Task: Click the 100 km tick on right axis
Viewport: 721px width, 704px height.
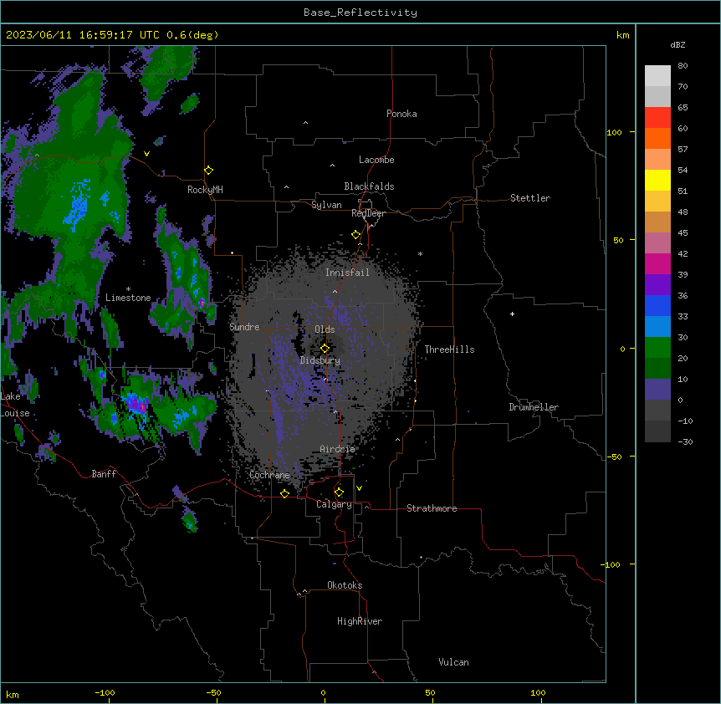Action: (x=614, y=132)
